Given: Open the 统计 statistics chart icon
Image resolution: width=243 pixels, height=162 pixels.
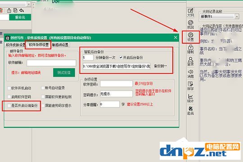Looking at the screenshot, I should point(190,98).
